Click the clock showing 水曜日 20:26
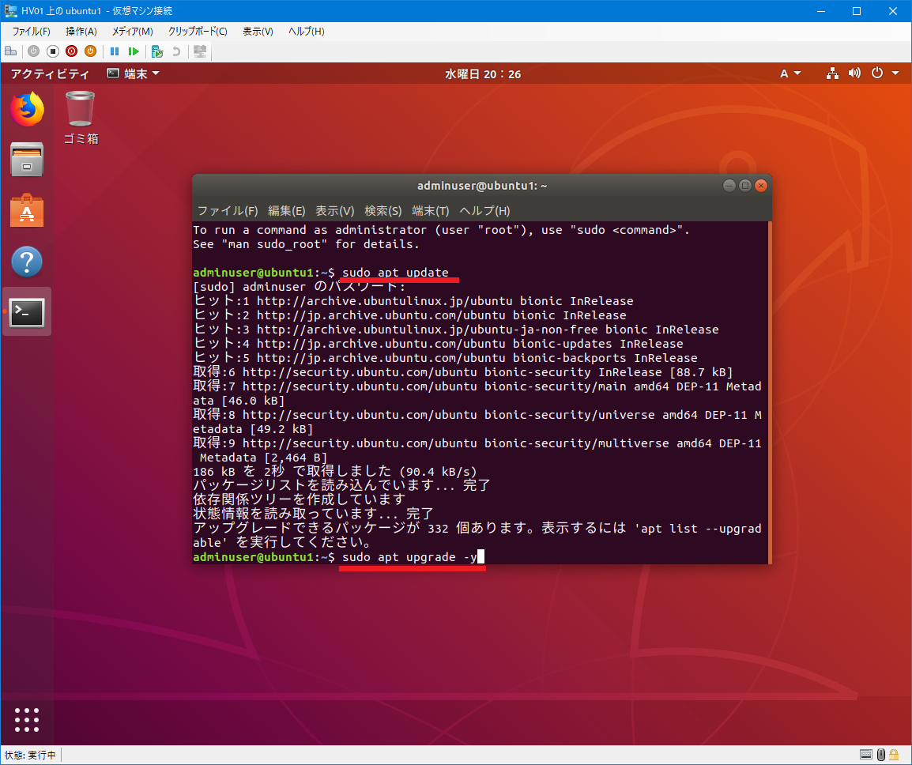The height and width of the screenshot is (765, 912). tap(482, 73)
